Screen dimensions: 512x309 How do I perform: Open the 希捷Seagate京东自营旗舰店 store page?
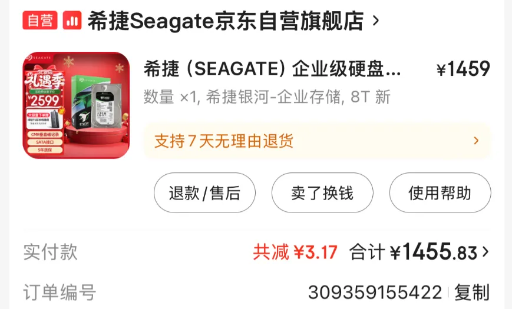pyautogui.click(x=226, y=21)
